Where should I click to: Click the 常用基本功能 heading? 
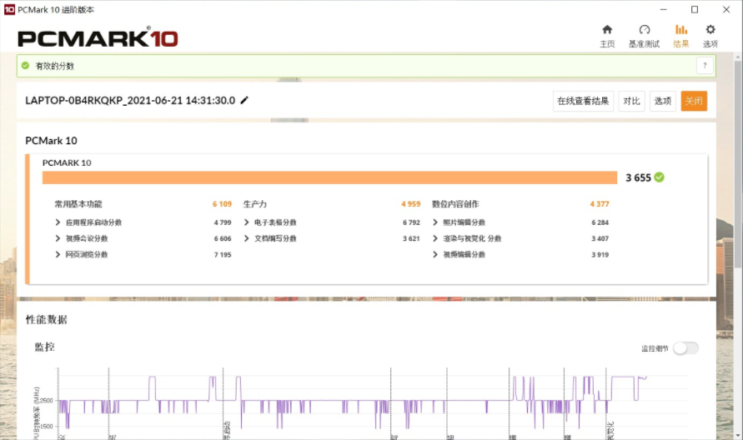pos(78,204)
